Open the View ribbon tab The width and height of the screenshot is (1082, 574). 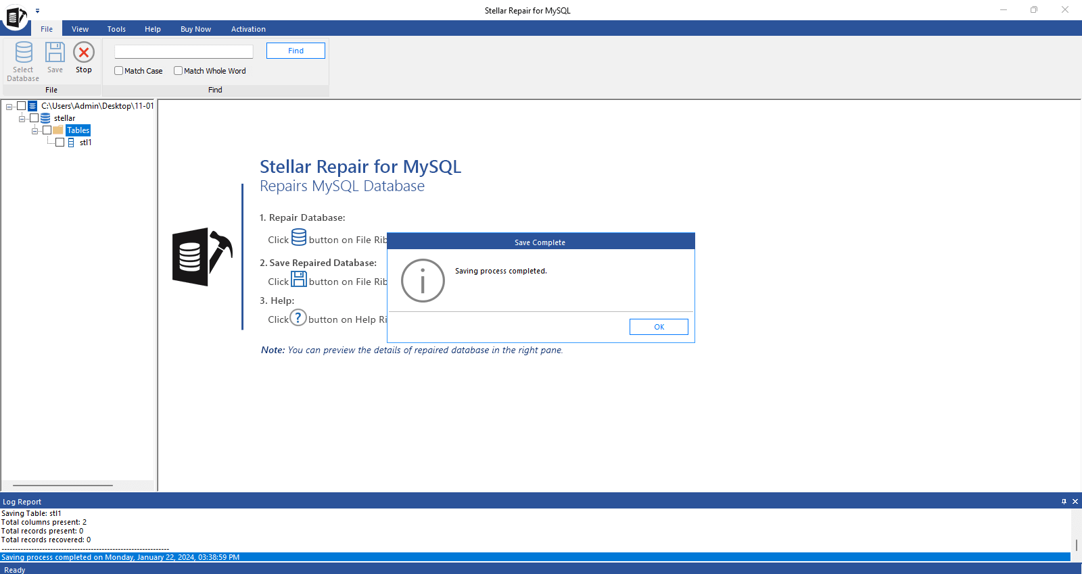[80, 29]
